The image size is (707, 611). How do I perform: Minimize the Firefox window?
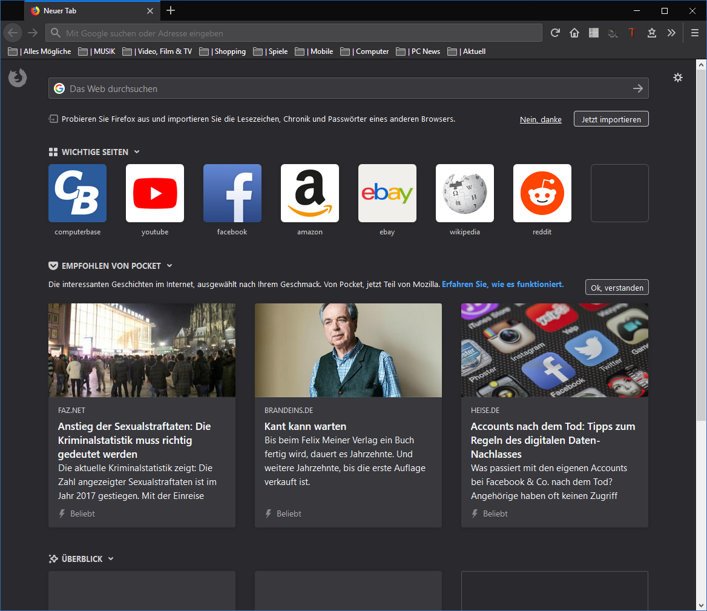point(637,10)
